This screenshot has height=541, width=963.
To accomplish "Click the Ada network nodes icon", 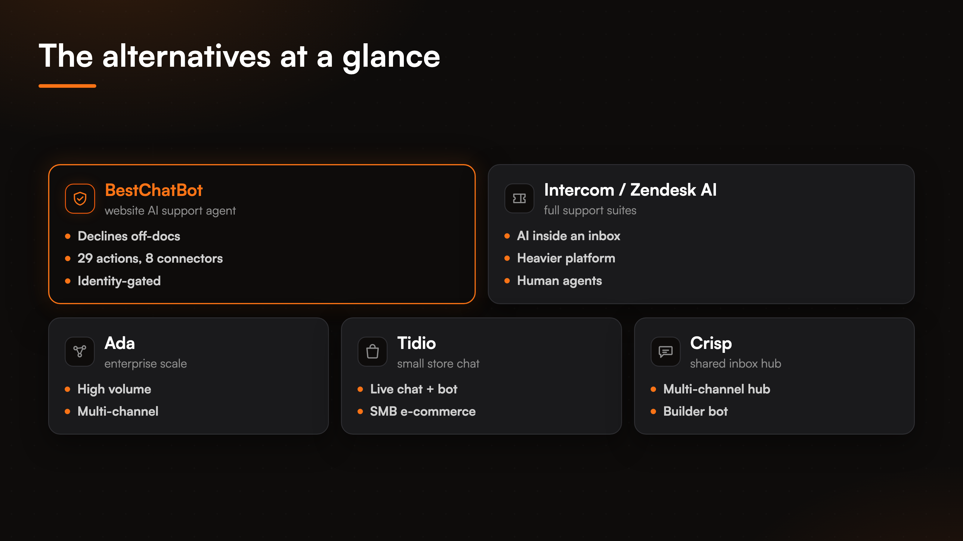I will (x=80, y=351).
